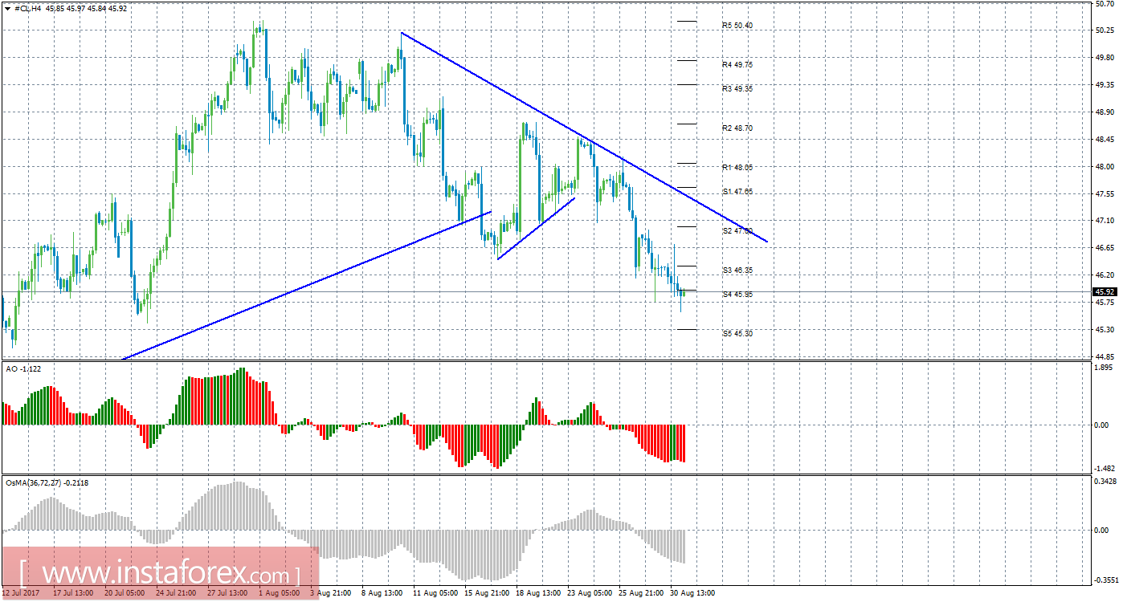Viewport: 1123px width, 602px height.
Task: Click 44.85 on the price axis
Action: (1105, 356)
